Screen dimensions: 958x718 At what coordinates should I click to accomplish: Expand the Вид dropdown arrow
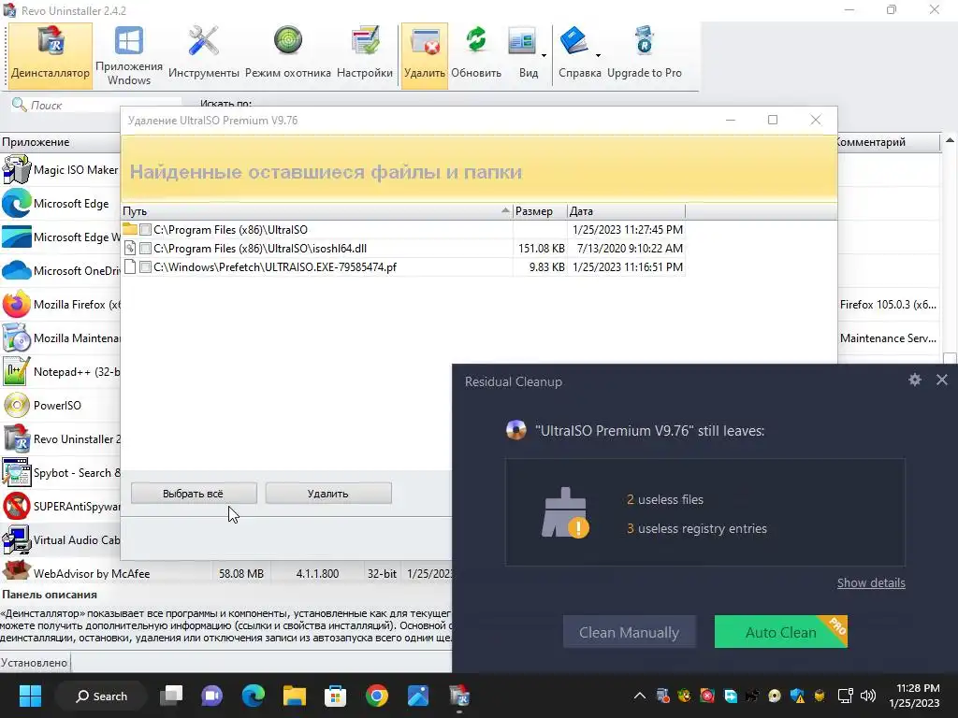click(x=544, y=55)
